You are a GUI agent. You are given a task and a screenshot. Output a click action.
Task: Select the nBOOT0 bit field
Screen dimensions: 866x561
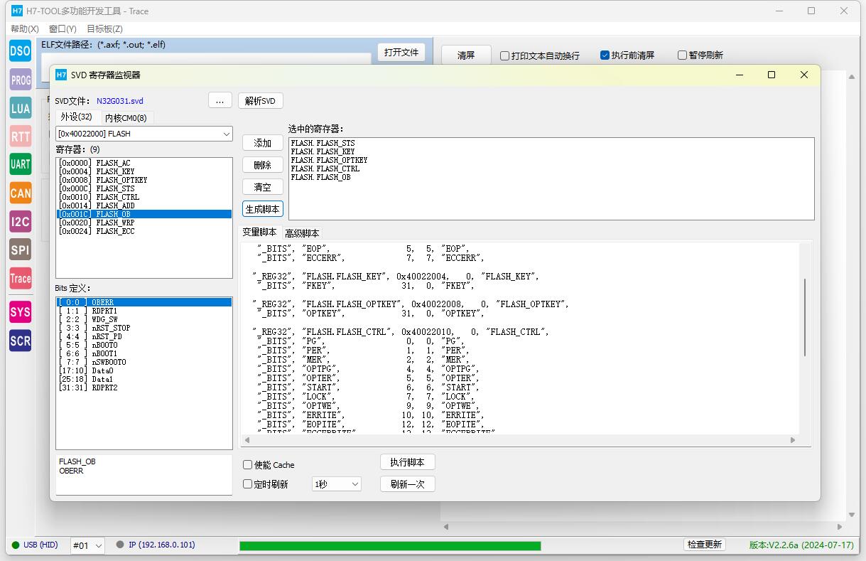(144, 345)
